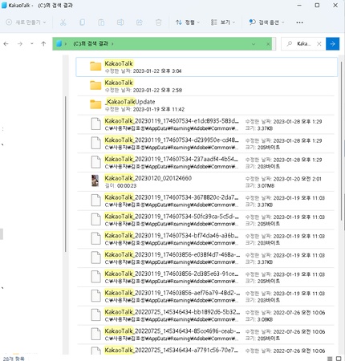Viewport: 345px width, 361px height.
Task: Select file KakaoTalk_20230119_174607534-50fc39ca
Action: click(206, 220)
